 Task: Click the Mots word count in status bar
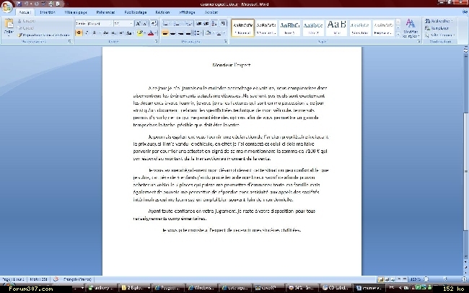[x=39, y=279]
